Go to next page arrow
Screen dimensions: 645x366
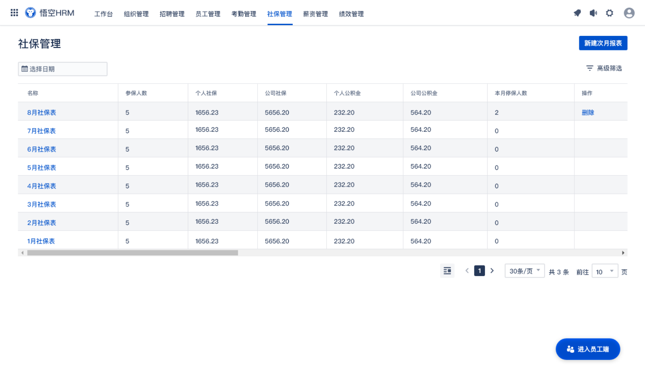(492, 271)
